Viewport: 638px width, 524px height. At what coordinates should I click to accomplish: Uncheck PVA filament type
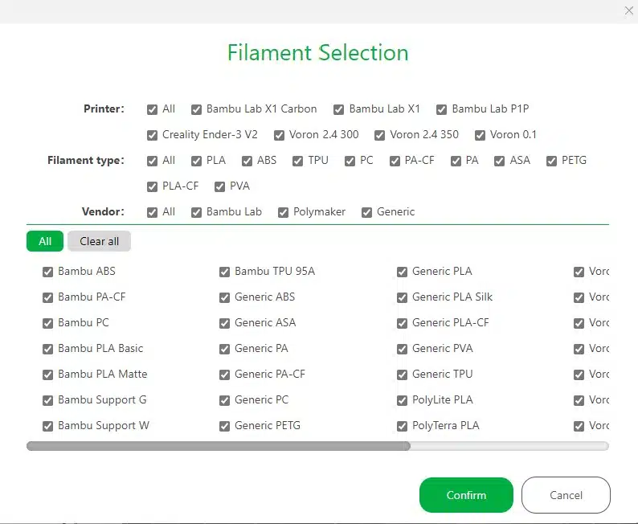pos(219,186)
